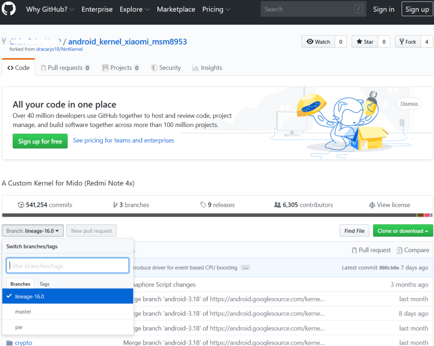Open the crypto folder link

click(x=23, y=343)
